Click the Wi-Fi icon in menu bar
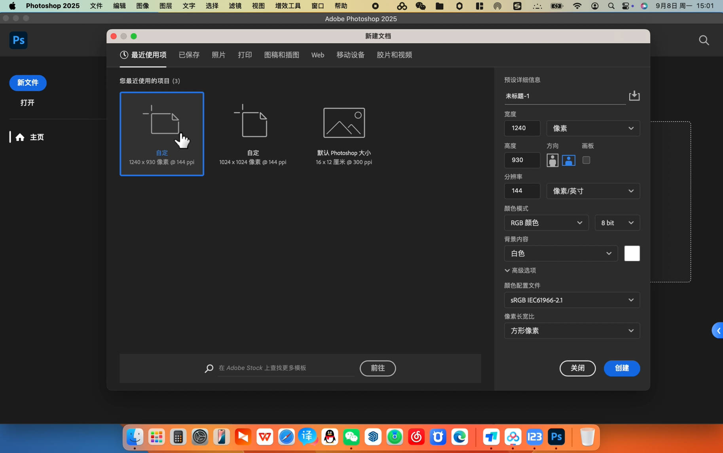This screenshot has height=453, width=723. 577,6
